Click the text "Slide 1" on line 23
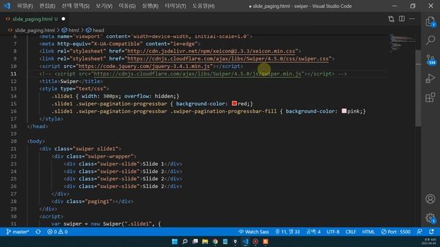The height and width of the screenshot is (247, 440). point(153,164)
